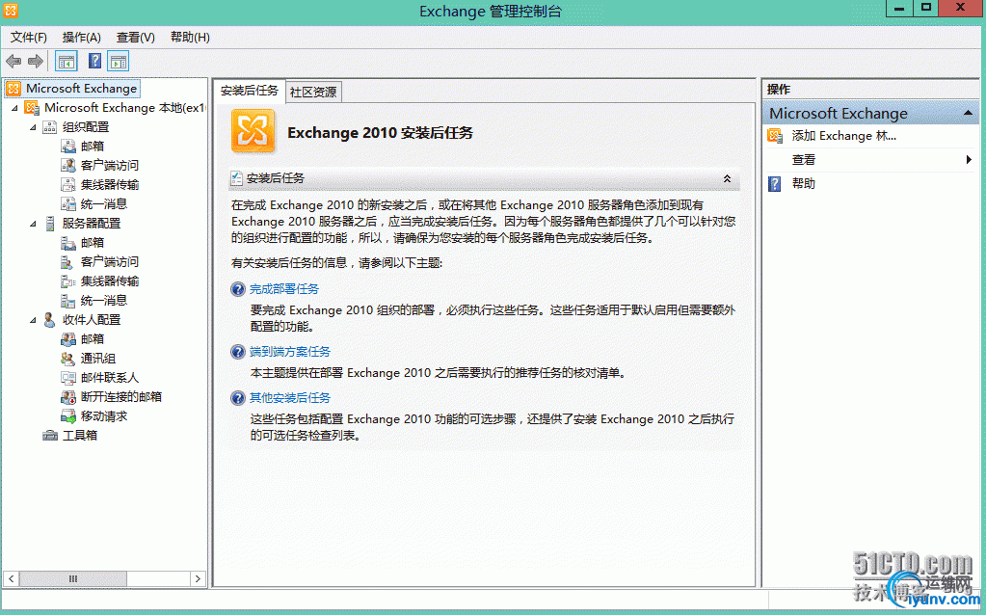The width and height of the screenshot is (986, 615).
Task: Click the help icon beside 完成部署任务
Action: (238, 289)
